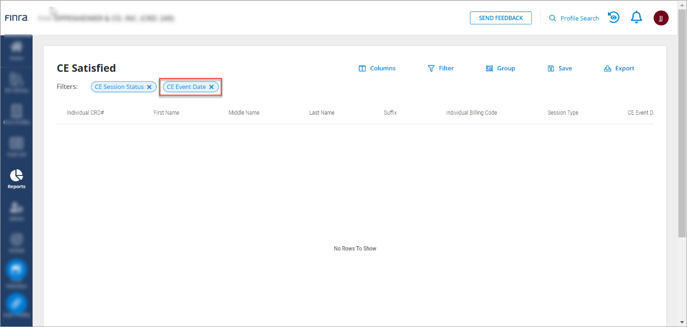Image resolution: width=687 pixels, height=327 pixels.
Task: Open the notifications bell
Action: pos(636,18)
